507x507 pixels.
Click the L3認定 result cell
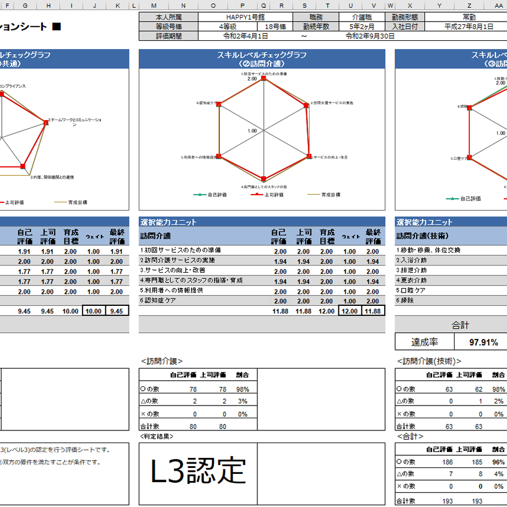point(198,473)
